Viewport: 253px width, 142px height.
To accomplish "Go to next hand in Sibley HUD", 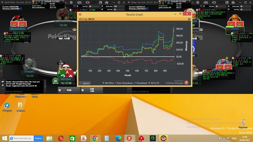I will pyautogui.click(x=166, y=1).
